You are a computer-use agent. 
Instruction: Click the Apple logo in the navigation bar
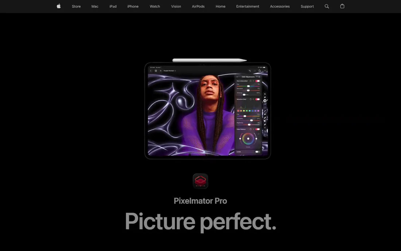59,6
